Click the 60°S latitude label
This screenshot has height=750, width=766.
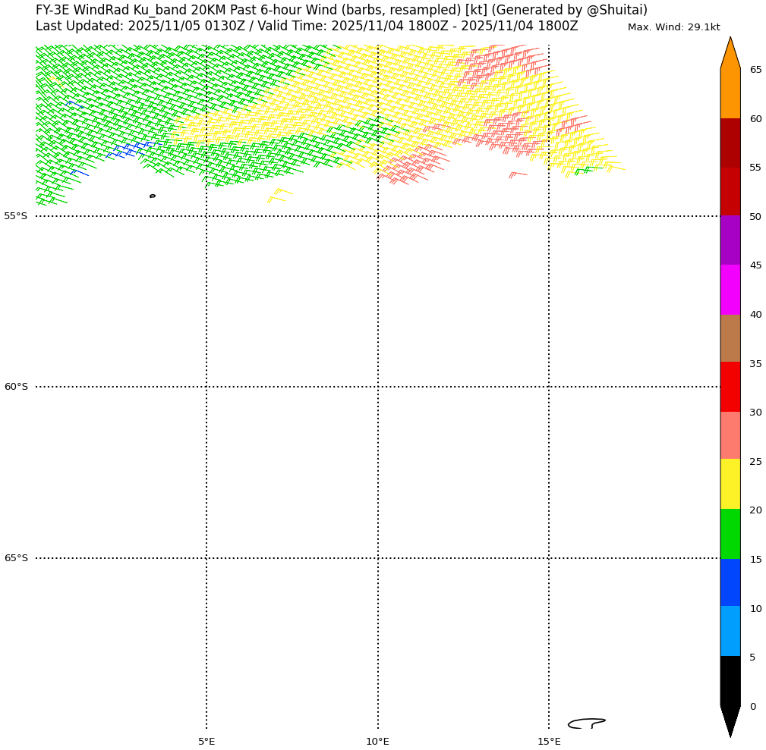[15, 387]
